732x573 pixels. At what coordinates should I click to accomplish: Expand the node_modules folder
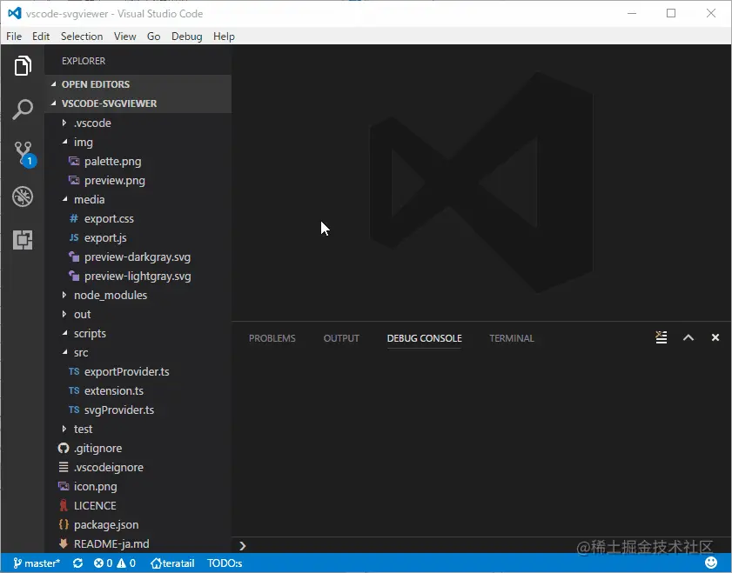tap(138, 295)
